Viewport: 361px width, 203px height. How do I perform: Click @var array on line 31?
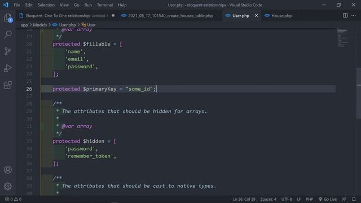77,126
